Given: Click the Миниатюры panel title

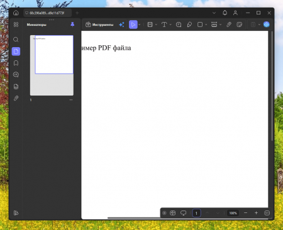Looking at the screenshot, I should point(36,25).
